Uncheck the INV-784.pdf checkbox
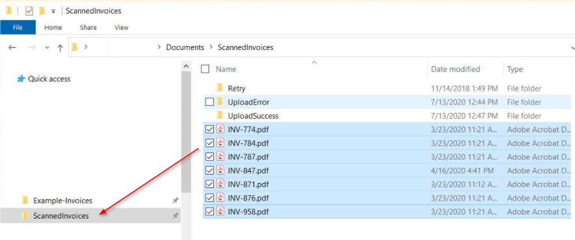This screenshot has width=575, height=240. click(209, 143)
